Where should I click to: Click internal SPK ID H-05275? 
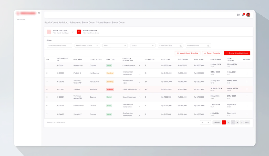click(60, 89)
